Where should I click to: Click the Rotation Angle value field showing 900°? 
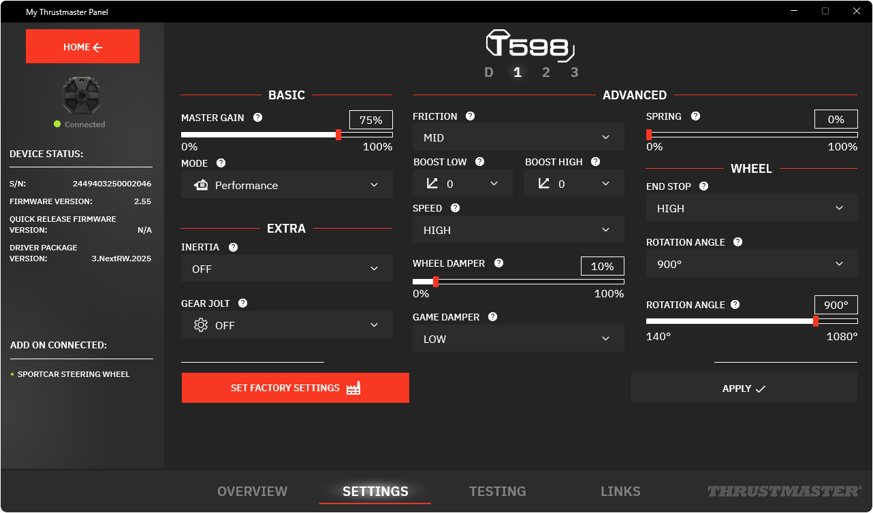[836, 304]
